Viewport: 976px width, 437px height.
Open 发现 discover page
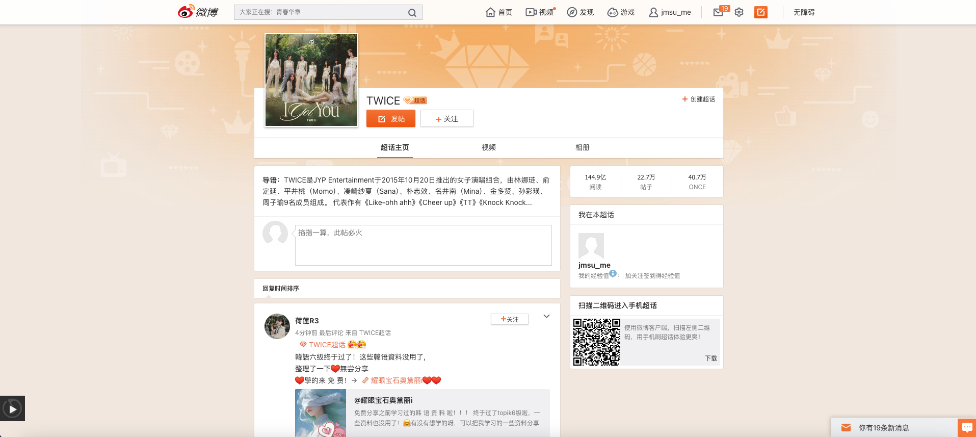581,12
